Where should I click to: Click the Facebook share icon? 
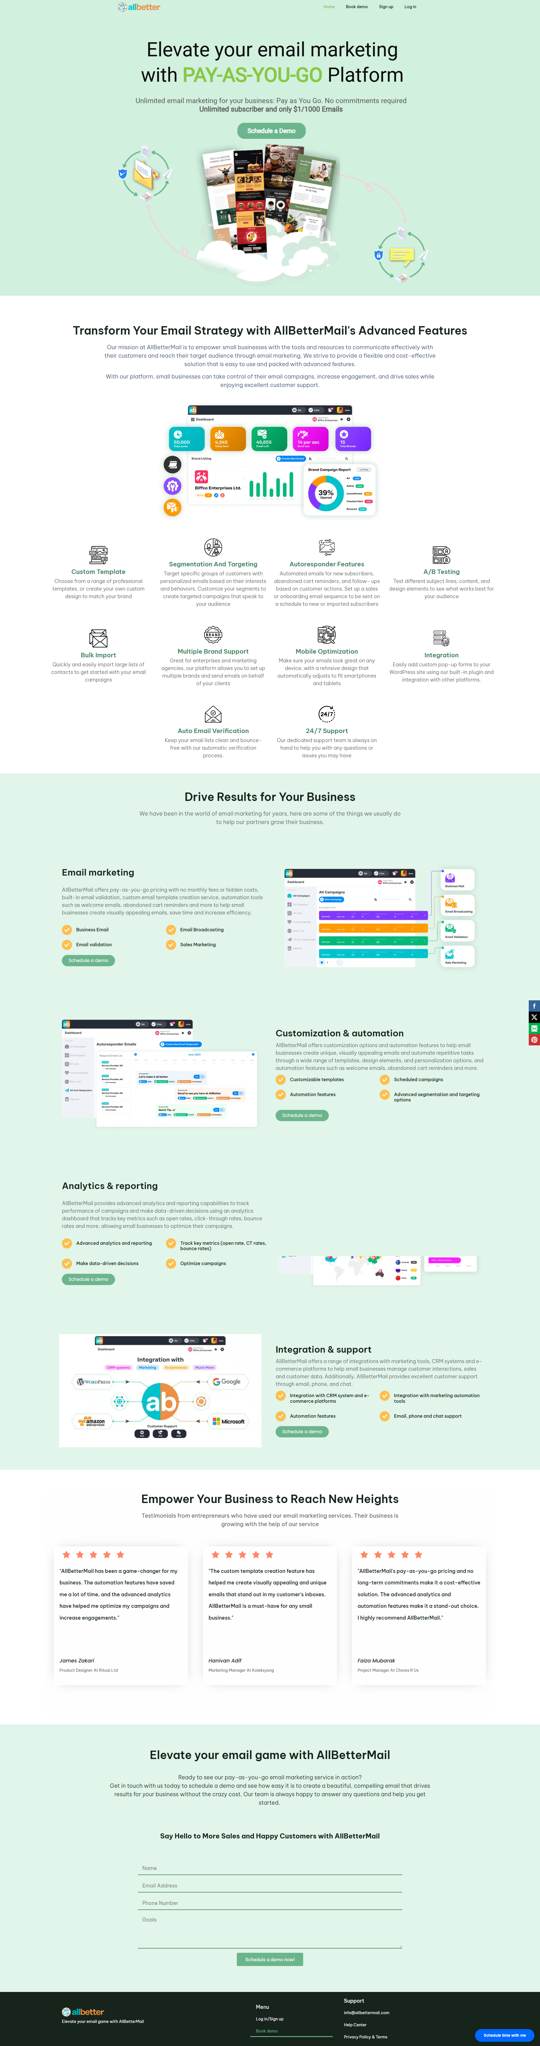click(x=534, y=1006)
